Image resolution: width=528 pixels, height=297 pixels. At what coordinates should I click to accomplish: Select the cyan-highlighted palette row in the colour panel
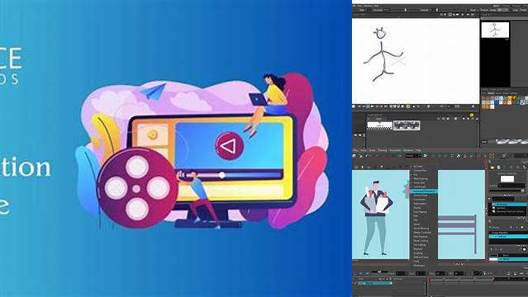pos(508,237)
